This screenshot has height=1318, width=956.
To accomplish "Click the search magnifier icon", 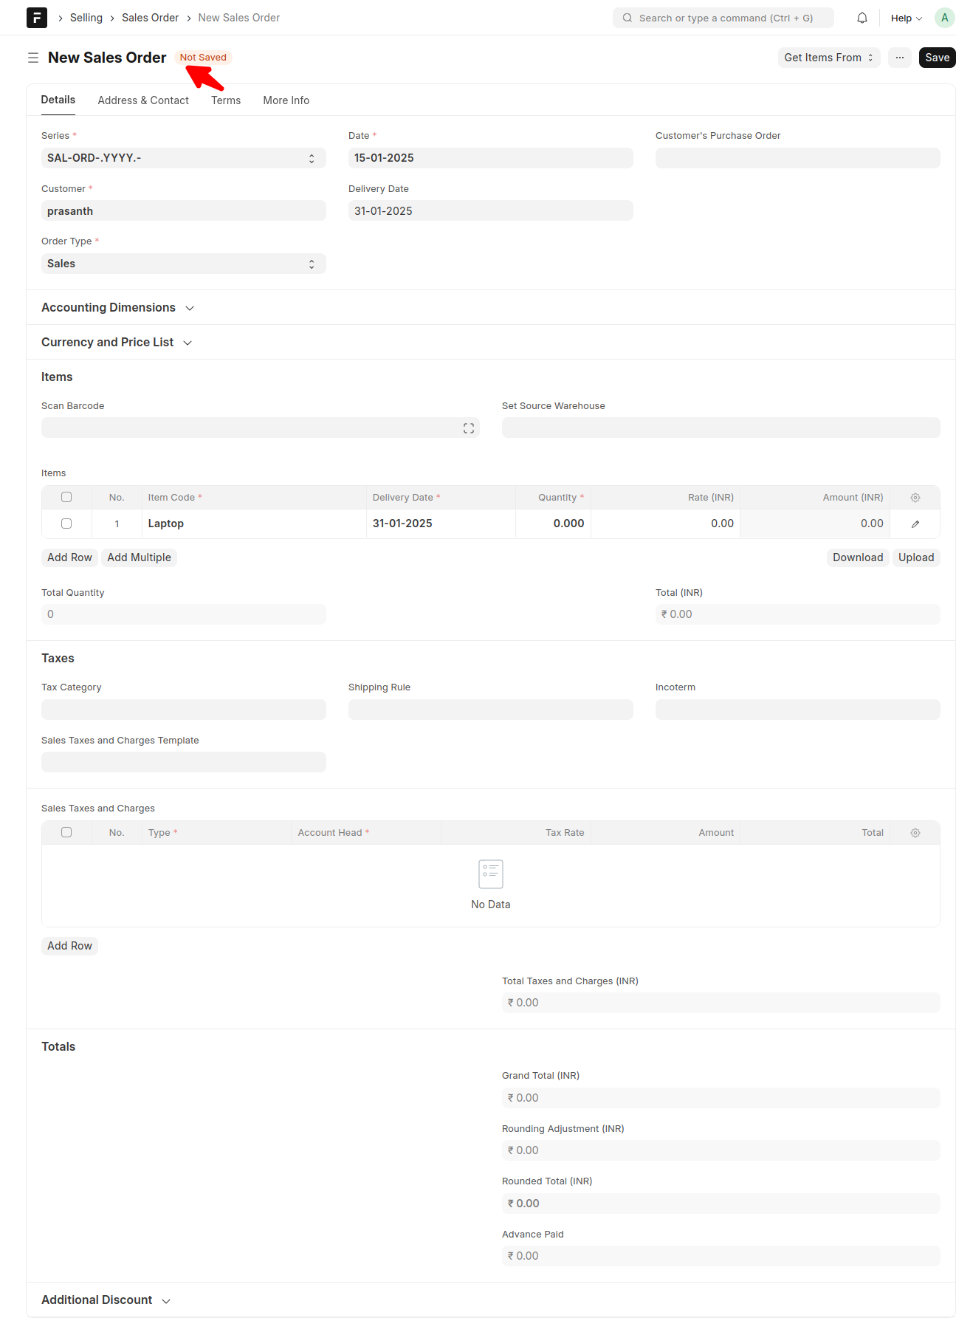I will click(x=627, y=18).
